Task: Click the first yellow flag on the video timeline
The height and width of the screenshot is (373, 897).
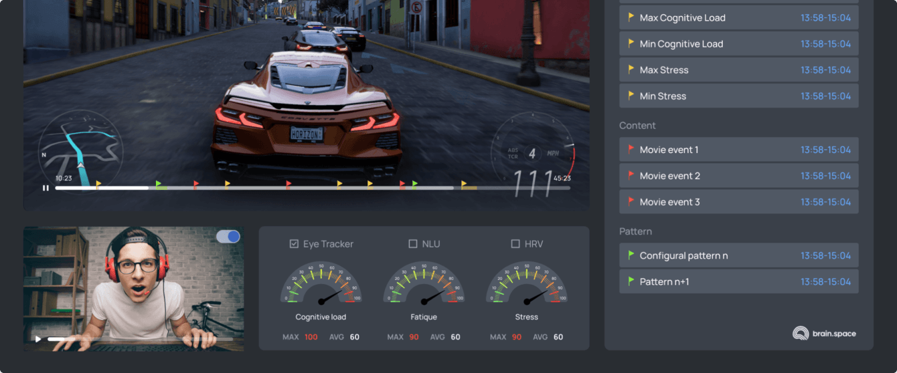Action: [x=98, y=184]
